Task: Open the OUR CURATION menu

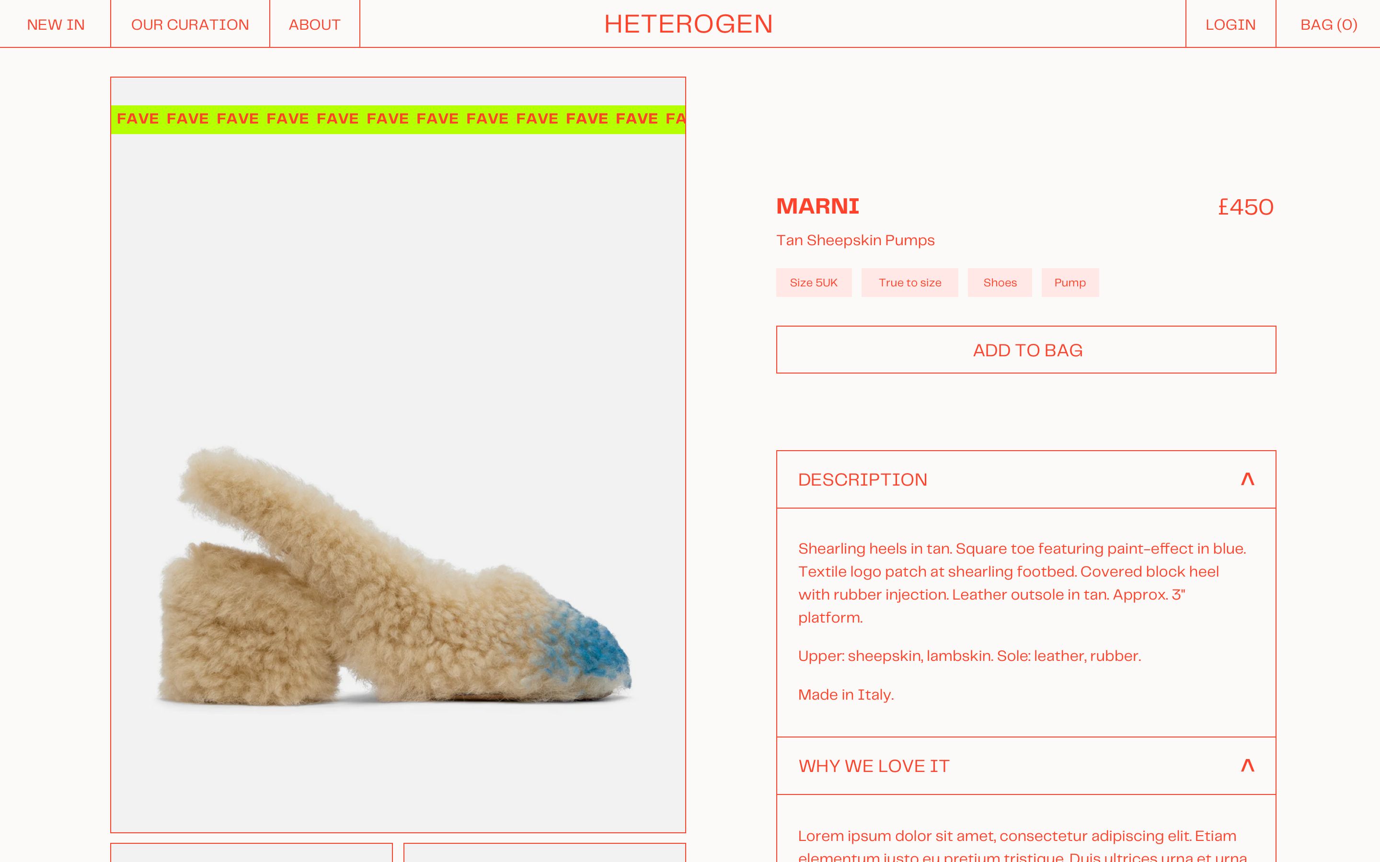Action: [x=190, y=24]
